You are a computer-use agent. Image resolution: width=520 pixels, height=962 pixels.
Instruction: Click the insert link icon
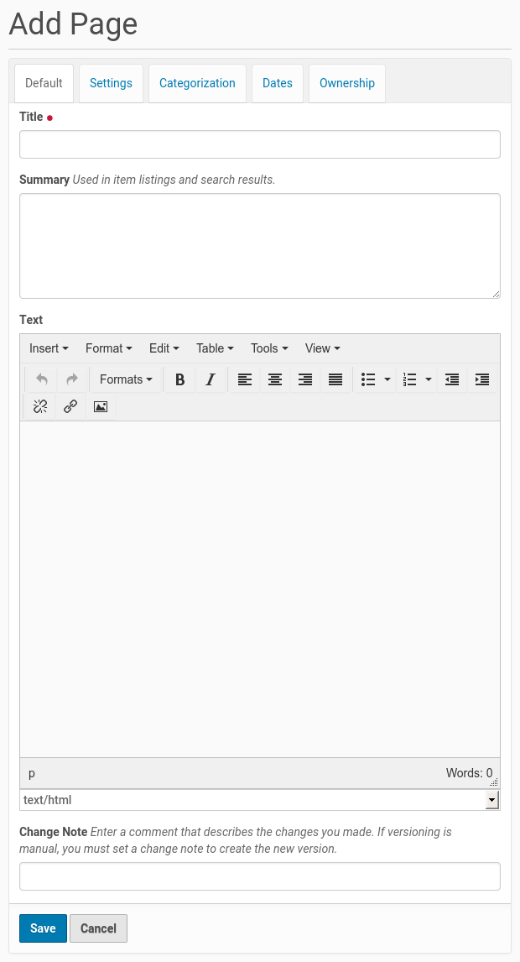[70, 406]
